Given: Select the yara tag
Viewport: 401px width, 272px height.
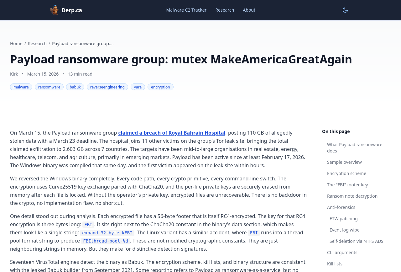Looking at the screenshot, I should click(138, 87).
